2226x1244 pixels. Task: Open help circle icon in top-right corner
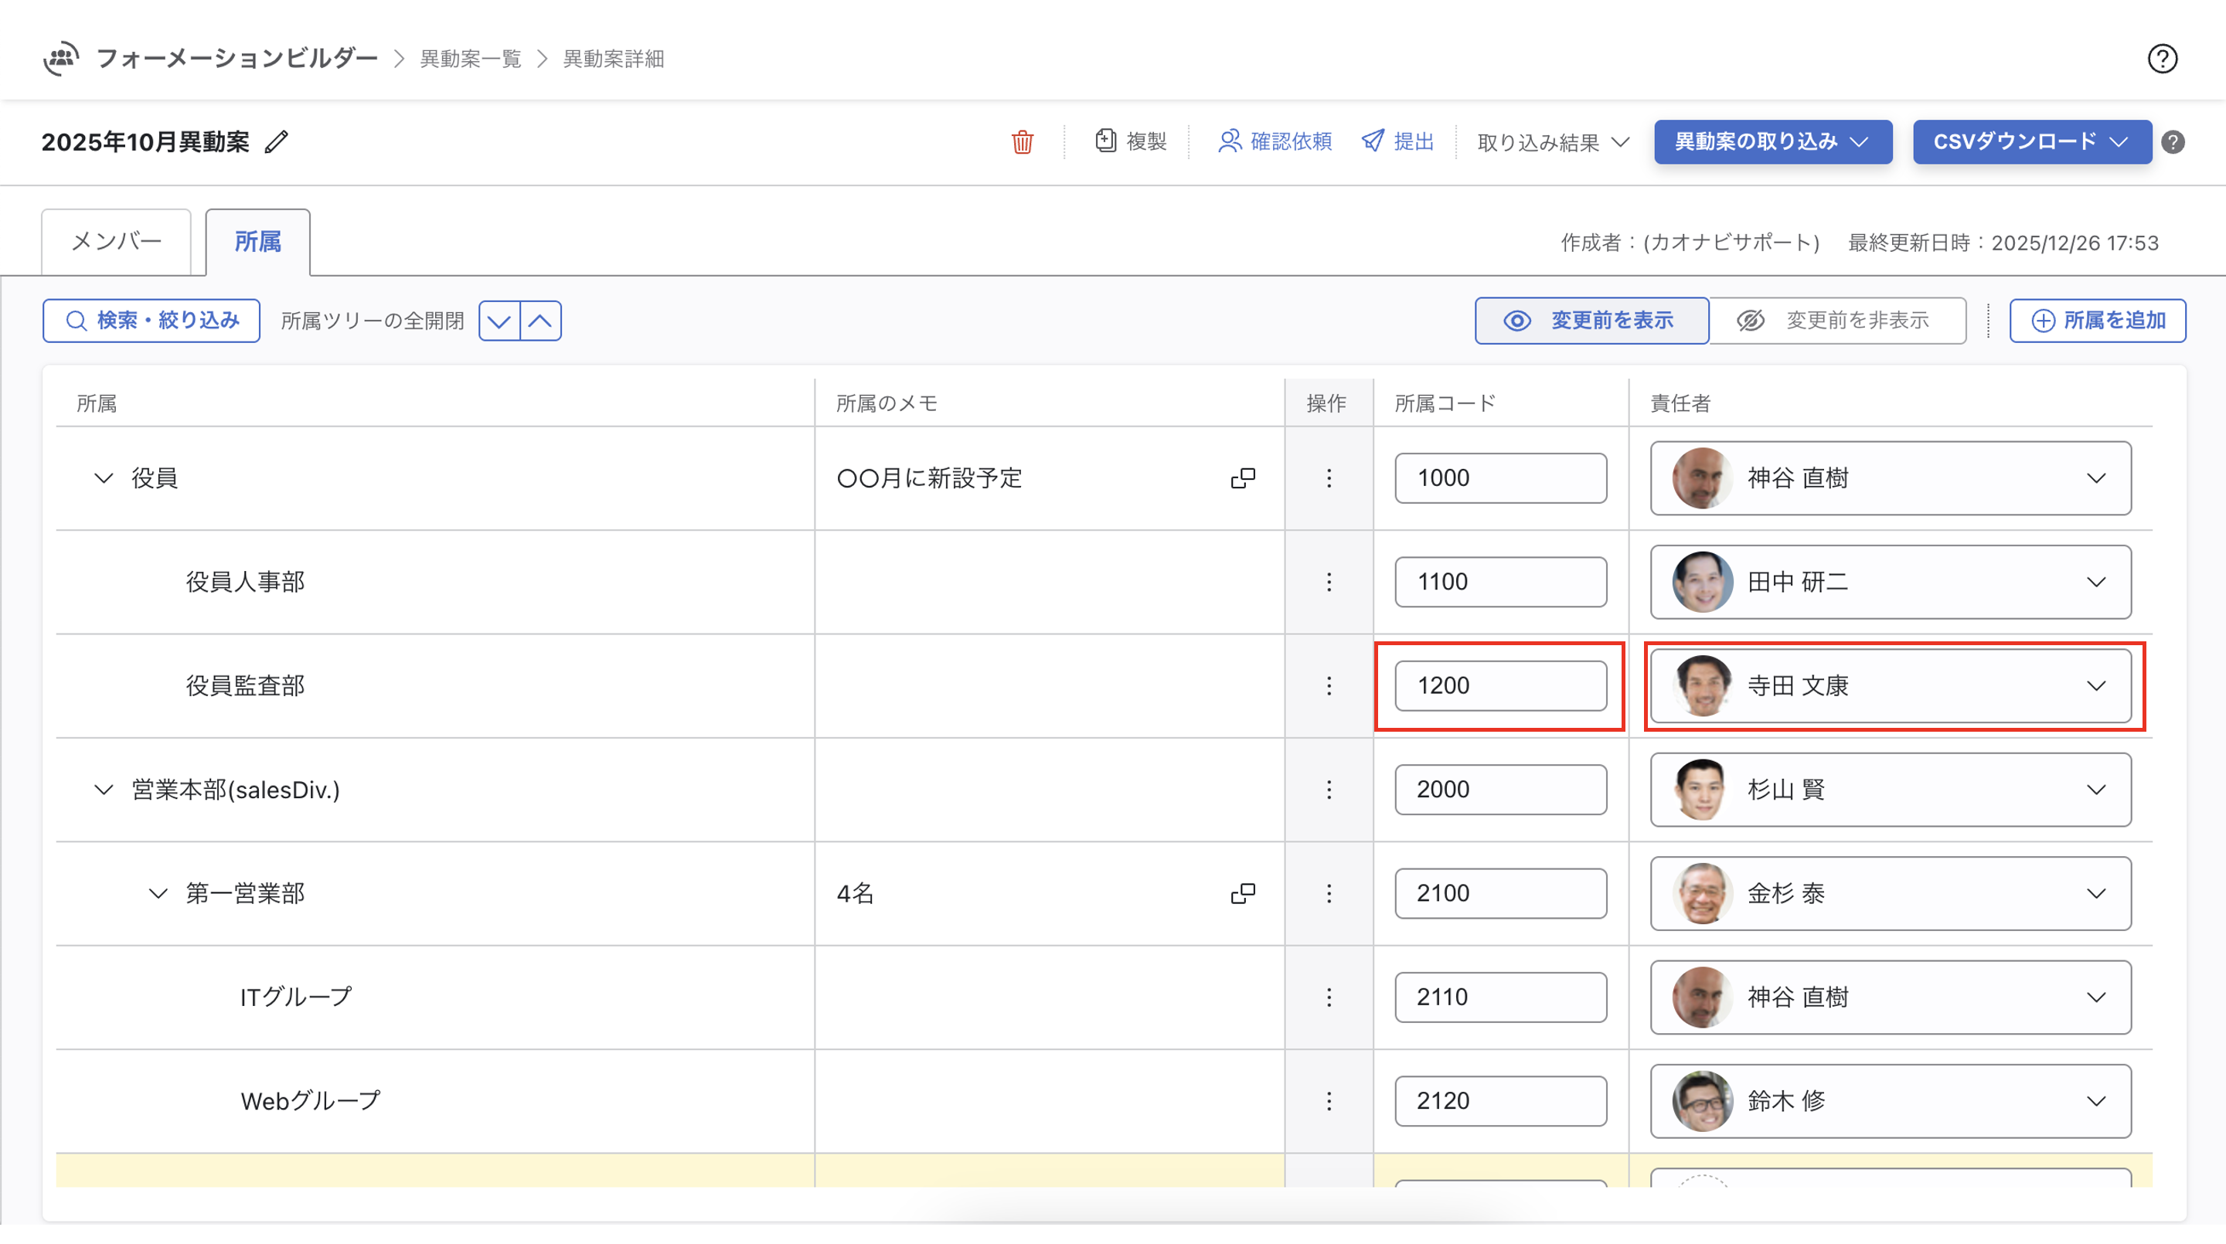[2162, 59]
